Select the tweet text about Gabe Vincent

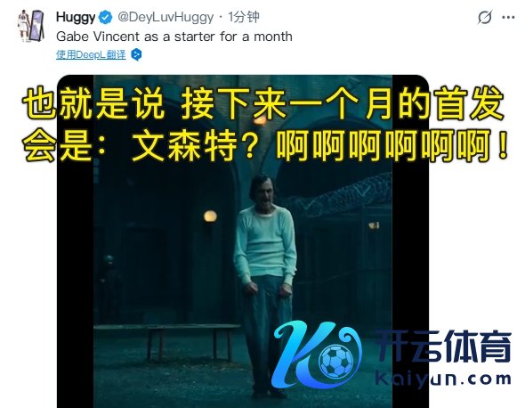pos(174,37)
